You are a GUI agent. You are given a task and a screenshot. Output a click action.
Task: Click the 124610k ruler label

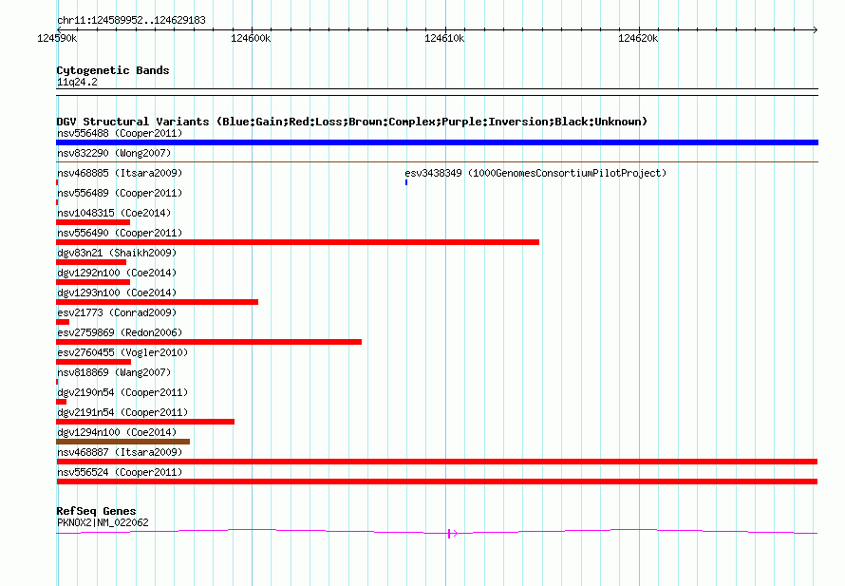(444, 38)
